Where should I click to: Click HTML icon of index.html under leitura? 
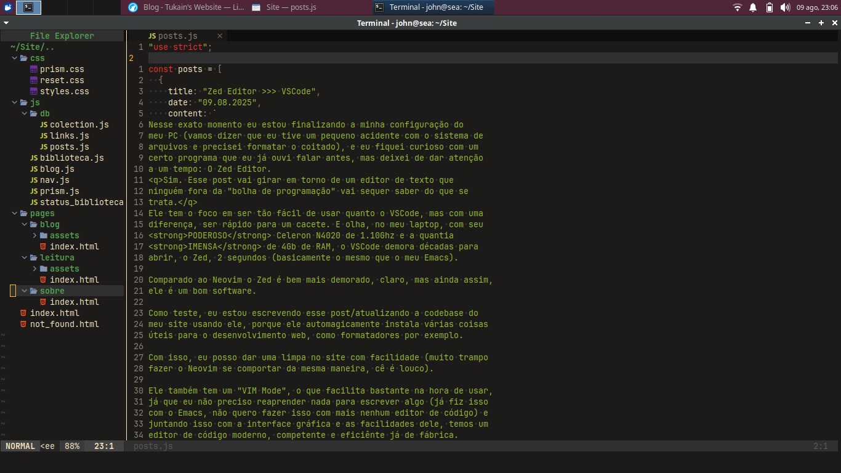pyautogui.click(x=43, y=280)
